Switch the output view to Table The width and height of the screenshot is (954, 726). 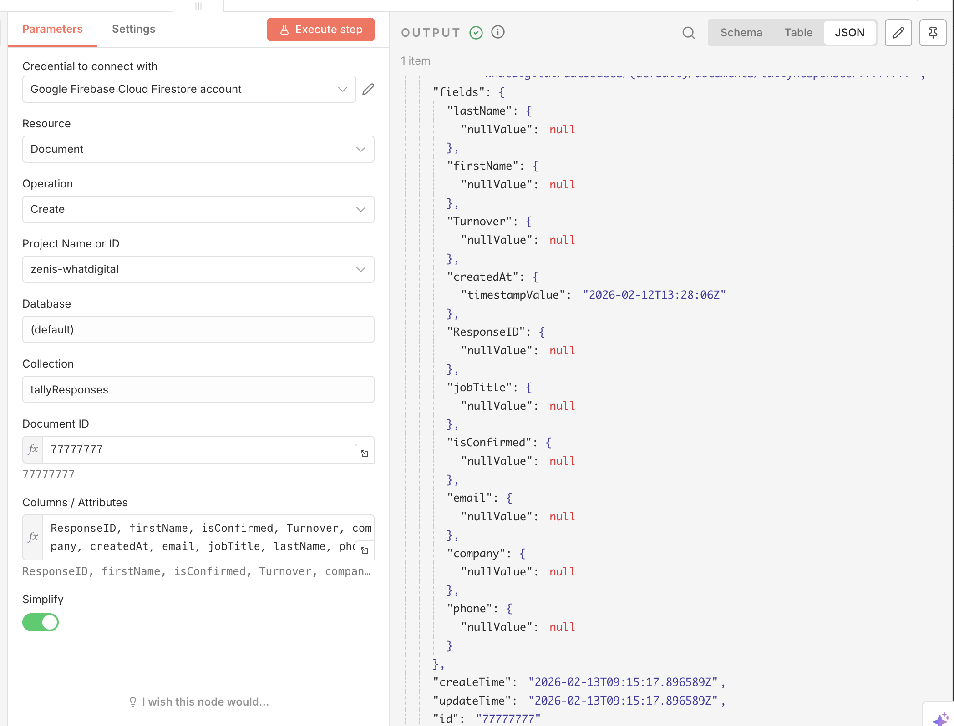(x=798, y=33)
